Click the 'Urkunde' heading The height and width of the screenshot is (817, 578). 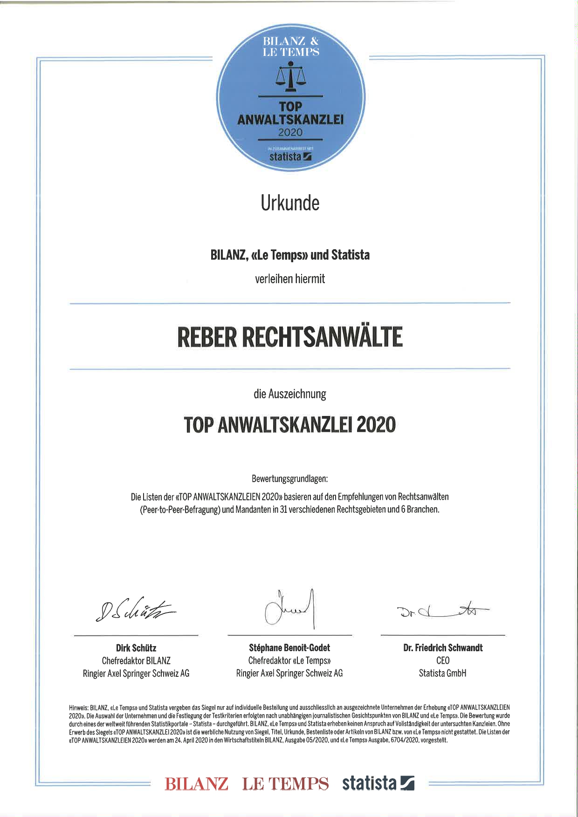click(x=290, y=203)
